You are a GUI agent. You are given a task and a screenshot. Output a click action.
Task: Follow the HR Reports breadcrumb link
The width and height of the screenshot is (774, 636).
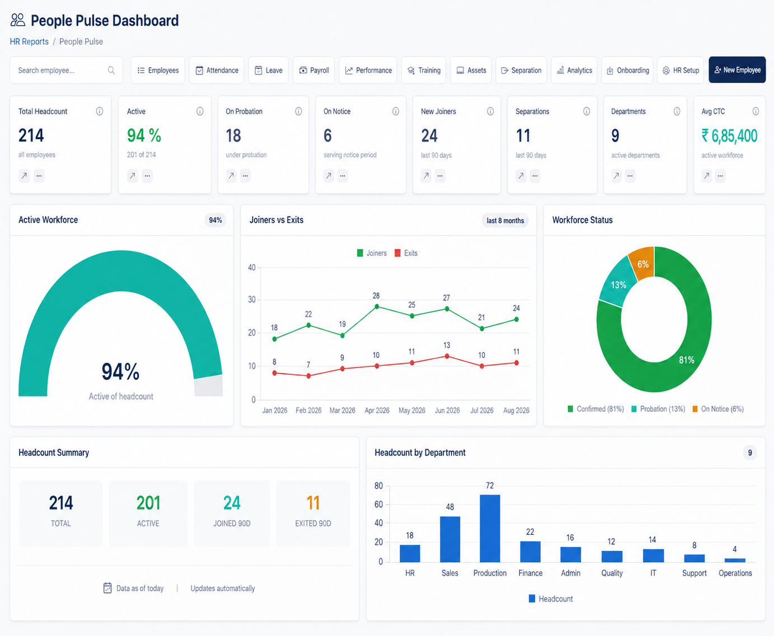point(29,41)
